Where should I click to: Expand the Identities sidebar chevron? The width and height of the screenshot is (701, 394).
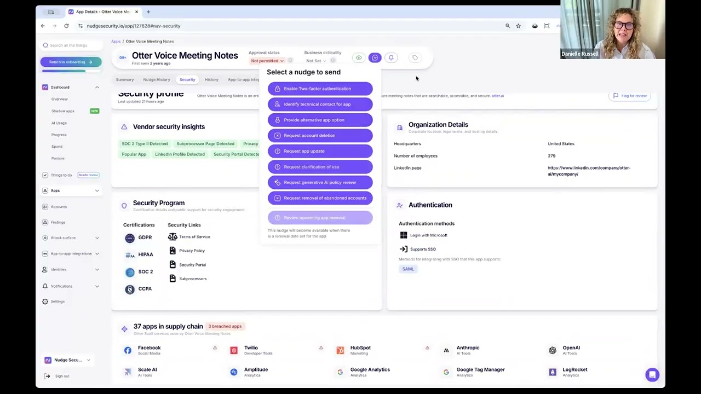97,270
